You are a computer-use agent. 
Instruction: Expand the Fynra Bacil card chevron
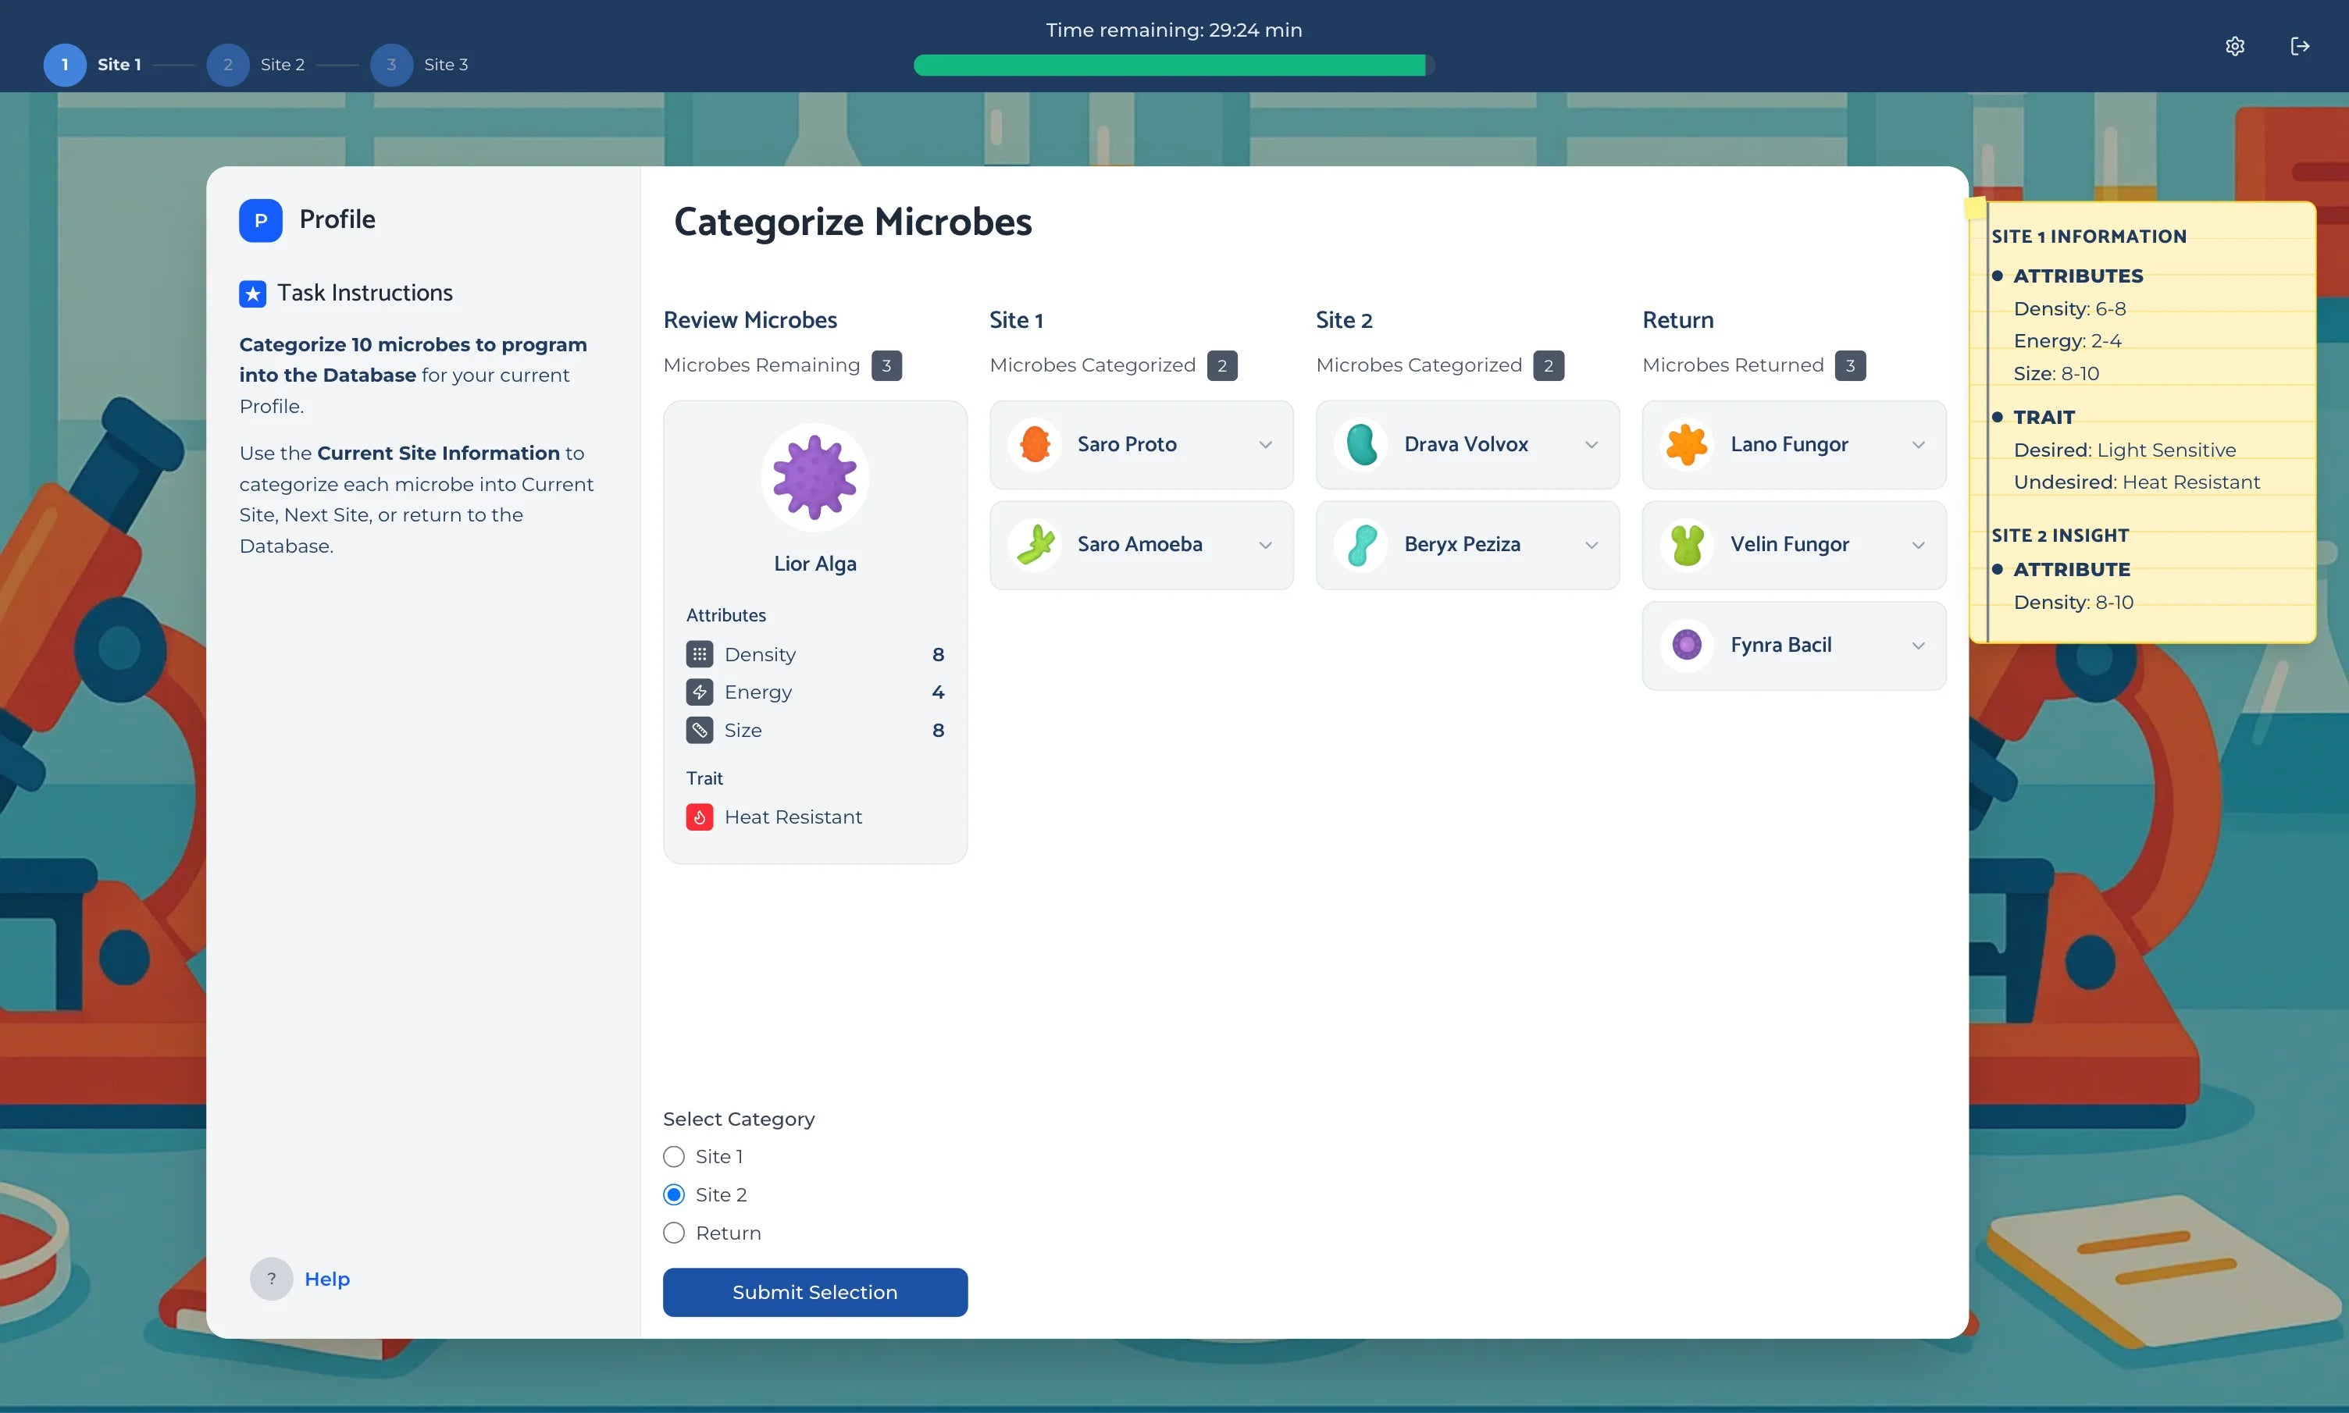pos(1918,646)
